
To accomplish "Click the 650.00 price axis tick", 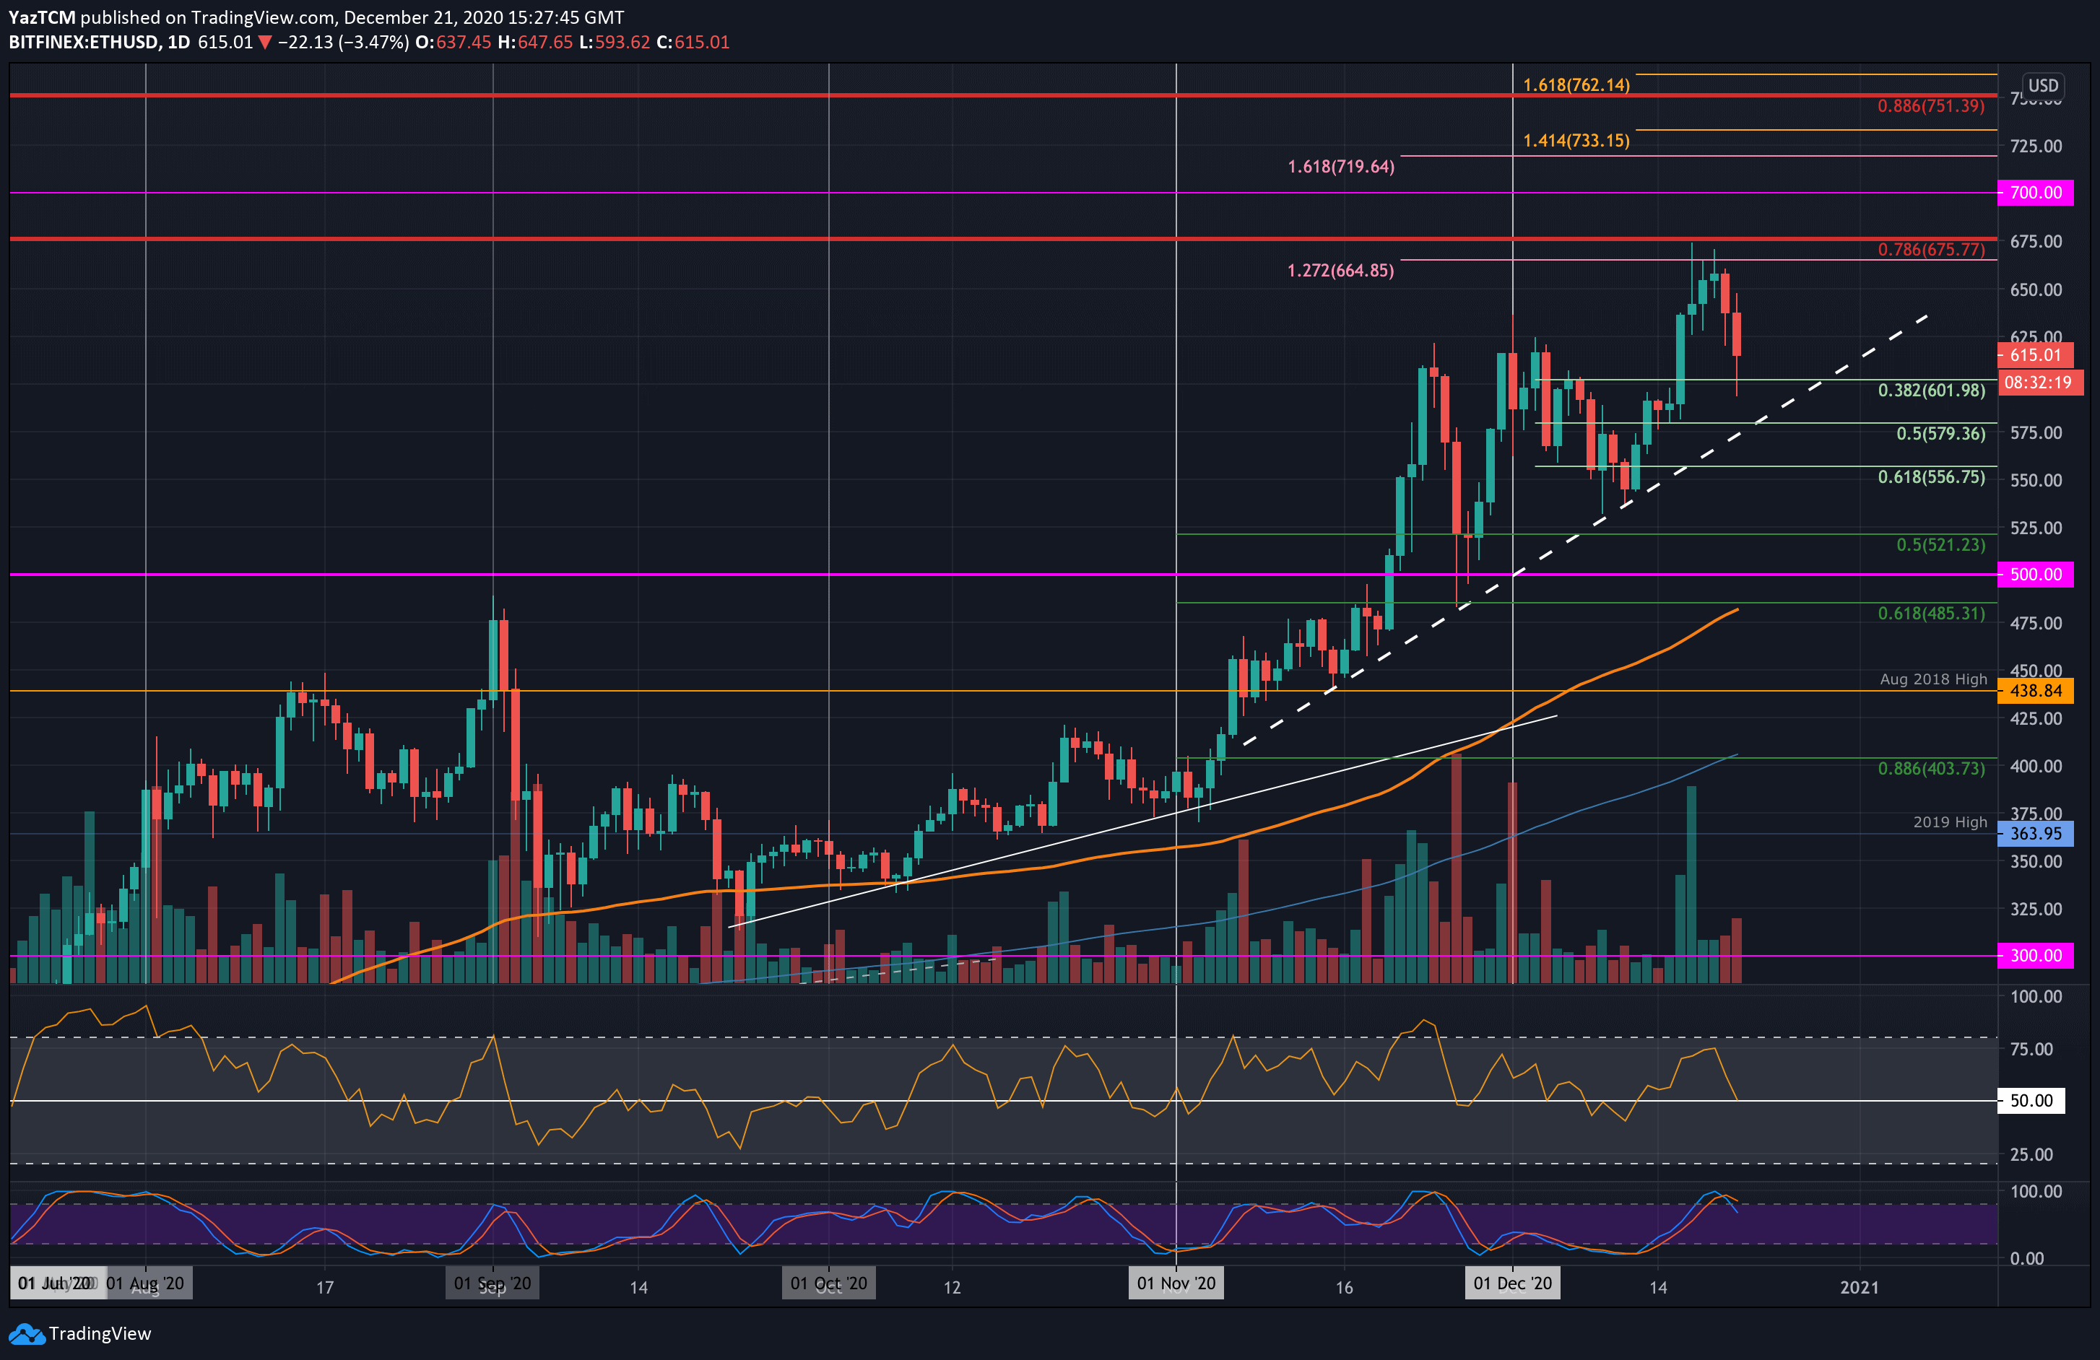I will 2036,290.
